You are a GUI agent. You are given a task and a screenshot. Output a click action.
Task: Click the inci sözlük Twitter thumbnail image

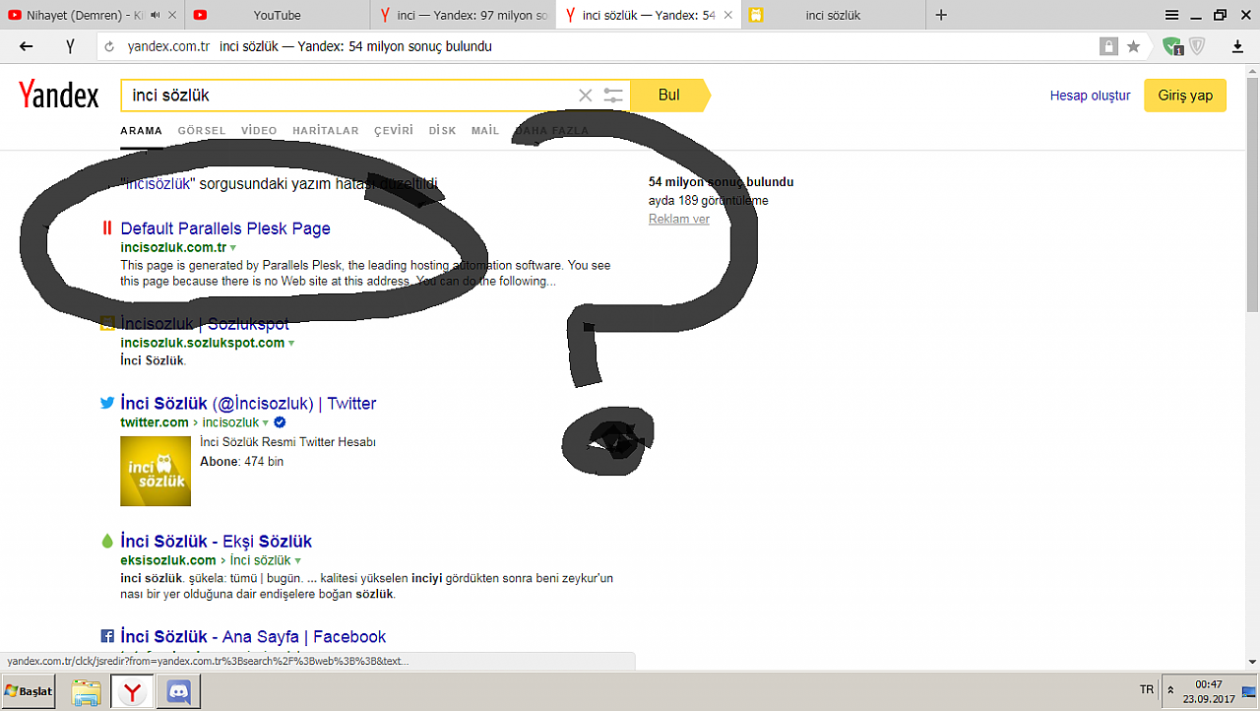click(x=156, y=471)
